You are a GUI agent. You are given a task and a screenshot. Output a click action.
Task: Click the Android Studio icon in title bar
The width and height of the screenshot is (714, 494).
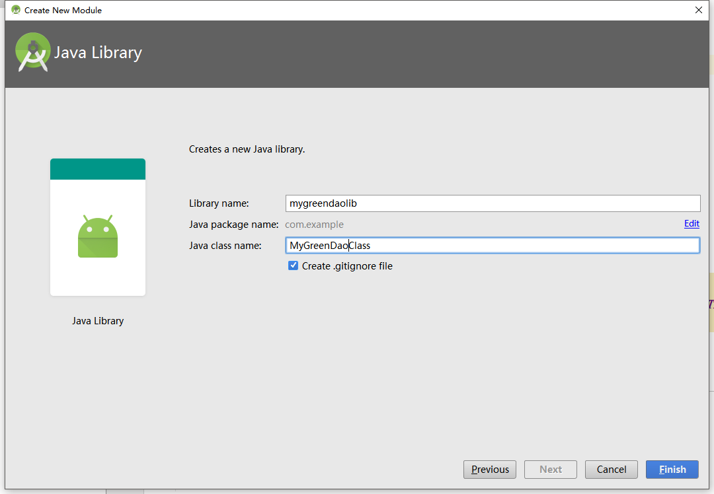point(16,10)
